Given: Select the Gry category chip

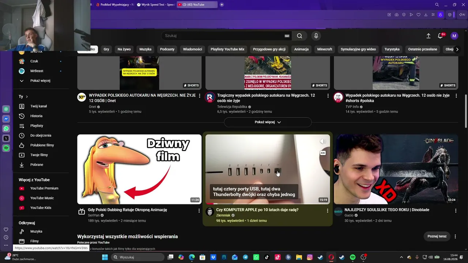Looking at the screenshot, I should click(106, 49).
